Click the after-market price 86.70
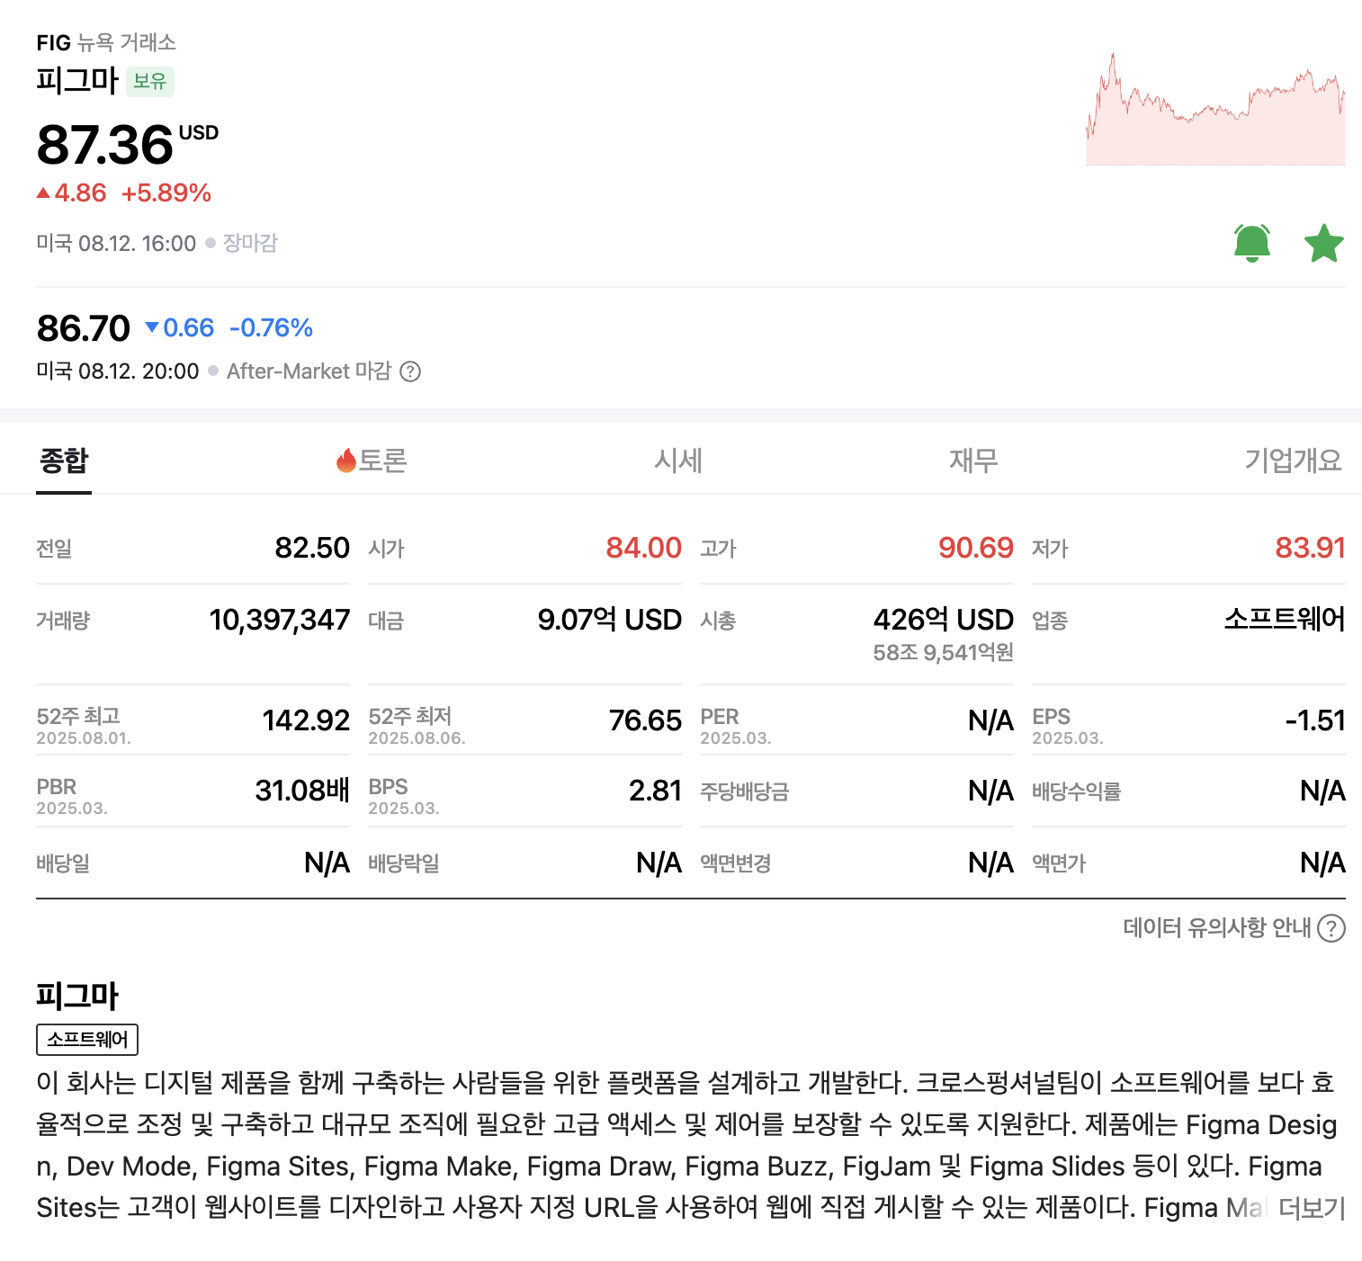Viewport: 1362px width, 1261px height. [84, 328]
